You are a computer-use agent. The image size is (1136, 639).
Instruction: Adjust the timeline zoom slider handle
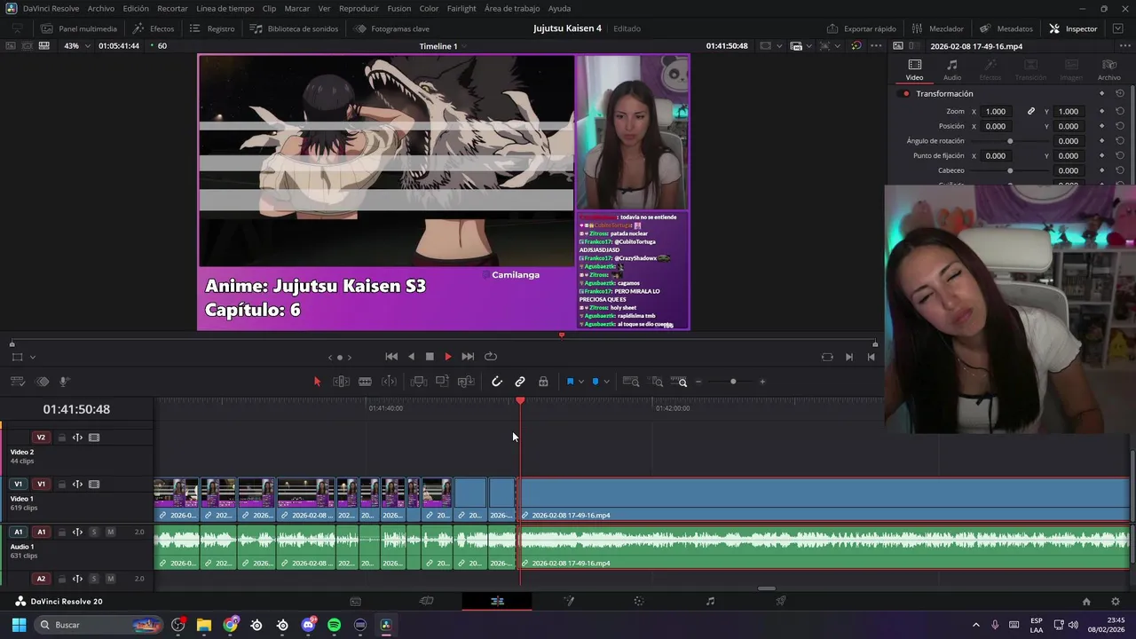coord(733,382)
